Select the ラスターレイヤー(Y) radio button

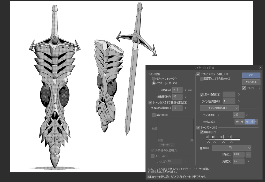(x=154, y=79)
